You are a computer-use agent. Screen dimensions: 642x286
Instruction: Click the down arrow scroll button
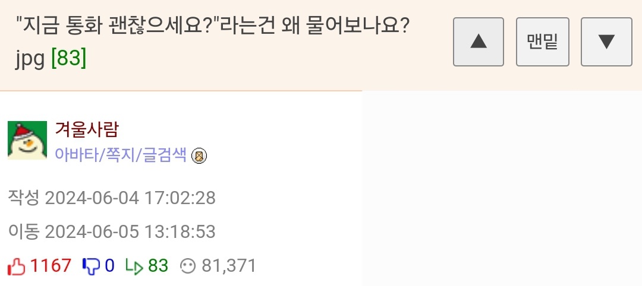pyautogui.click(x=606, y=42)
